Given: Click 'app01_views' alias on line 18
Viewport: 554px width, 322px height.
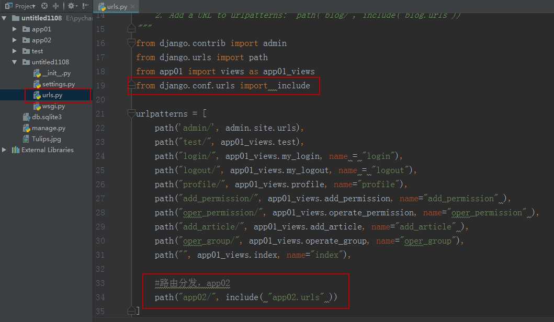Looking at the screenshot, I should 289,71.
